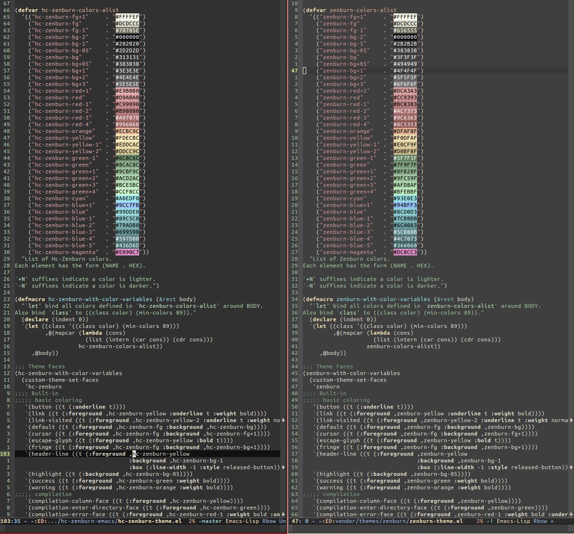Open Emacs-Lisp mode menu in left mode line

point(242,521)
